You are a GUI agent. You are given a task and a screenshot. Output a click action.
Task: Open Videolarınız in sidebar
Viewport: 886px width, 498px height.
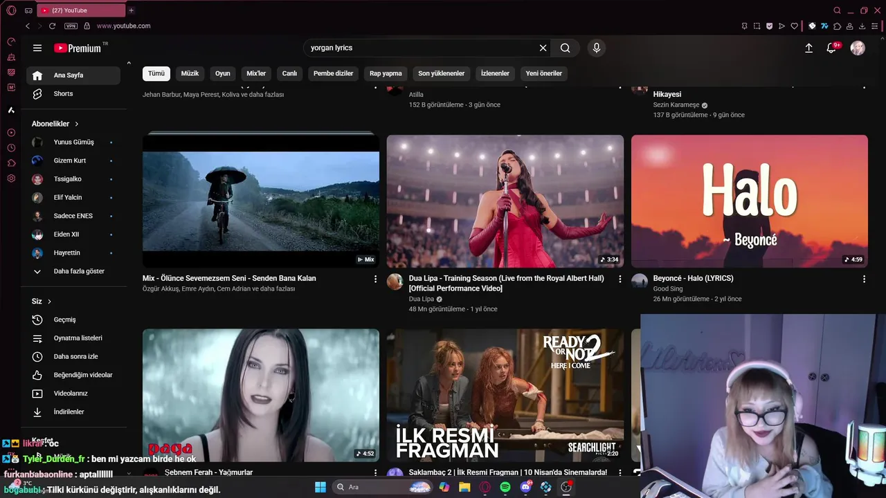[x=73, y=394]
